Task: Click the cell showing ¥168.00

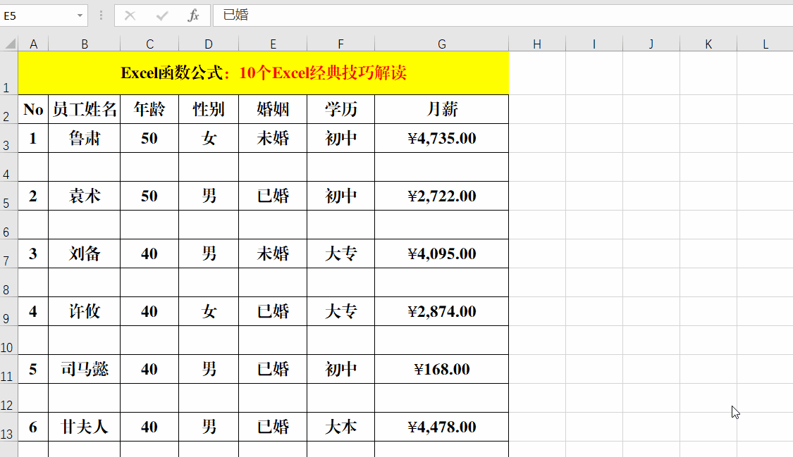Action: [x=442, y=369]
